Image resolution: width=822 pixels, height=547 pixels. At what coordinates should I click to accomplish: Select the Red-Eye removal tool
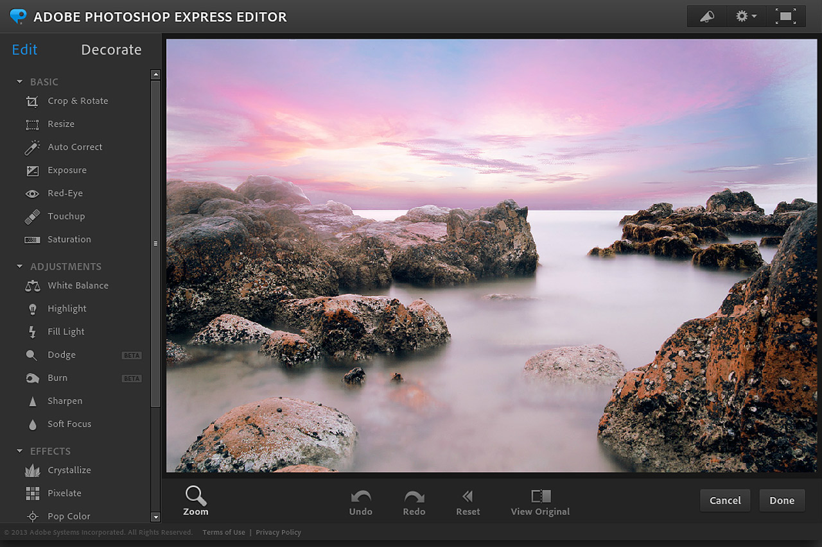click(66, 193)
